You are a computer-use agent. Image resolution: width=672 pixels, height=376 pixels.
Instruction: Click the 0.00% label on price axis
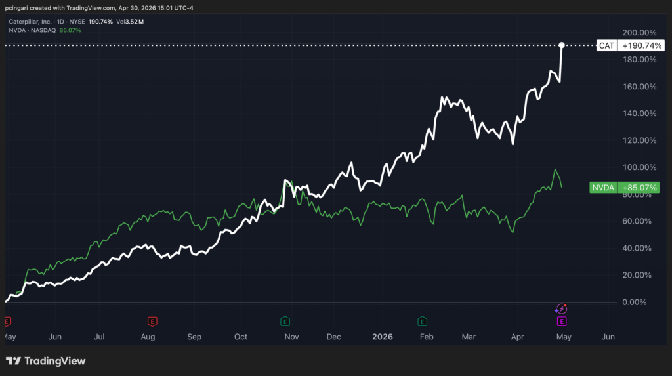635,302
